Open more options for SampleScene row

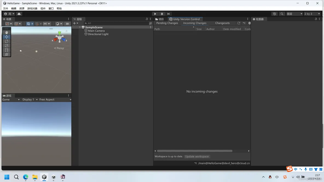coord(151,27)
